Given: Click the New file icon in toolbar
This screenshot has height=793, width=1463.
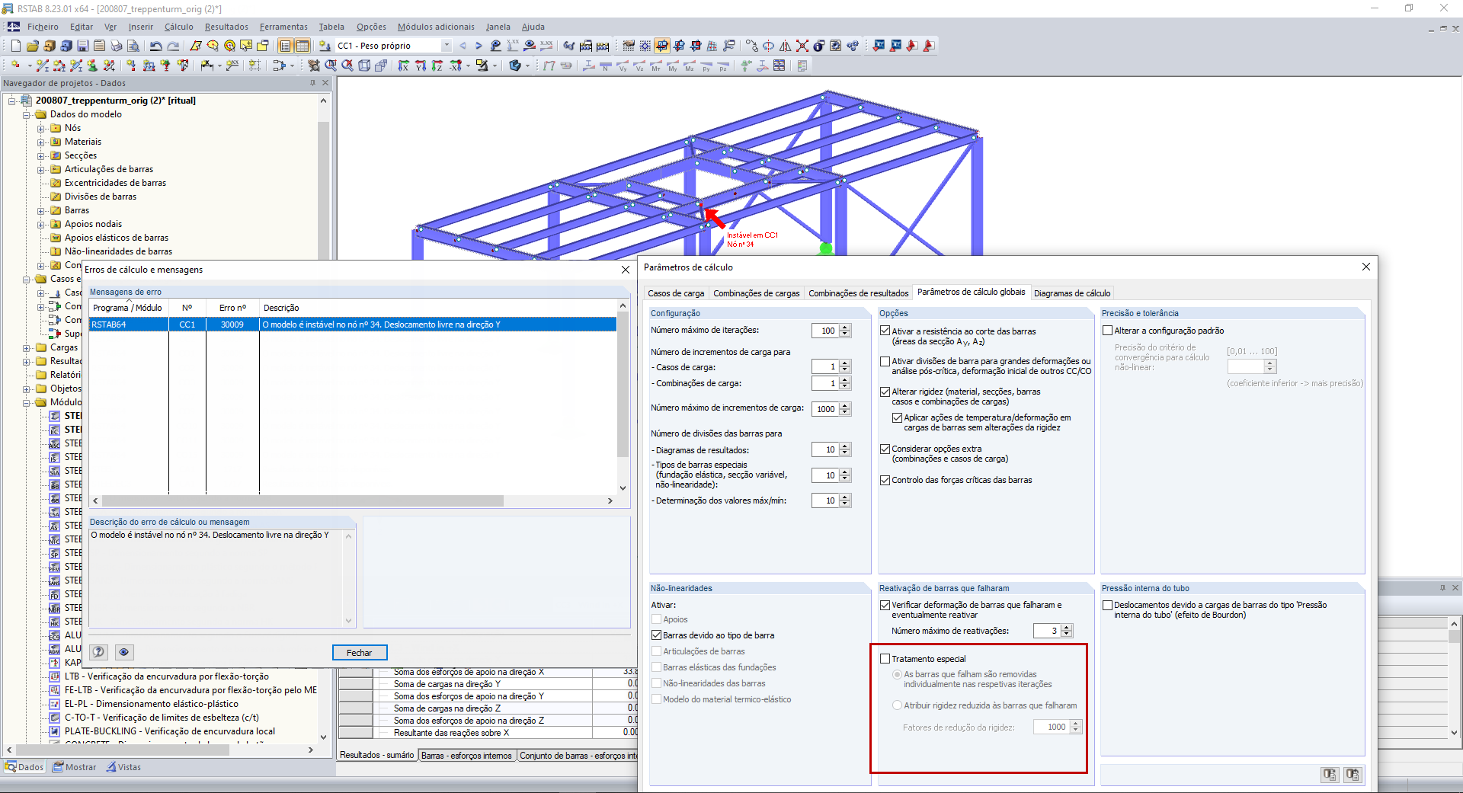Looking at the screenshot, I should [x=15, y=46].
